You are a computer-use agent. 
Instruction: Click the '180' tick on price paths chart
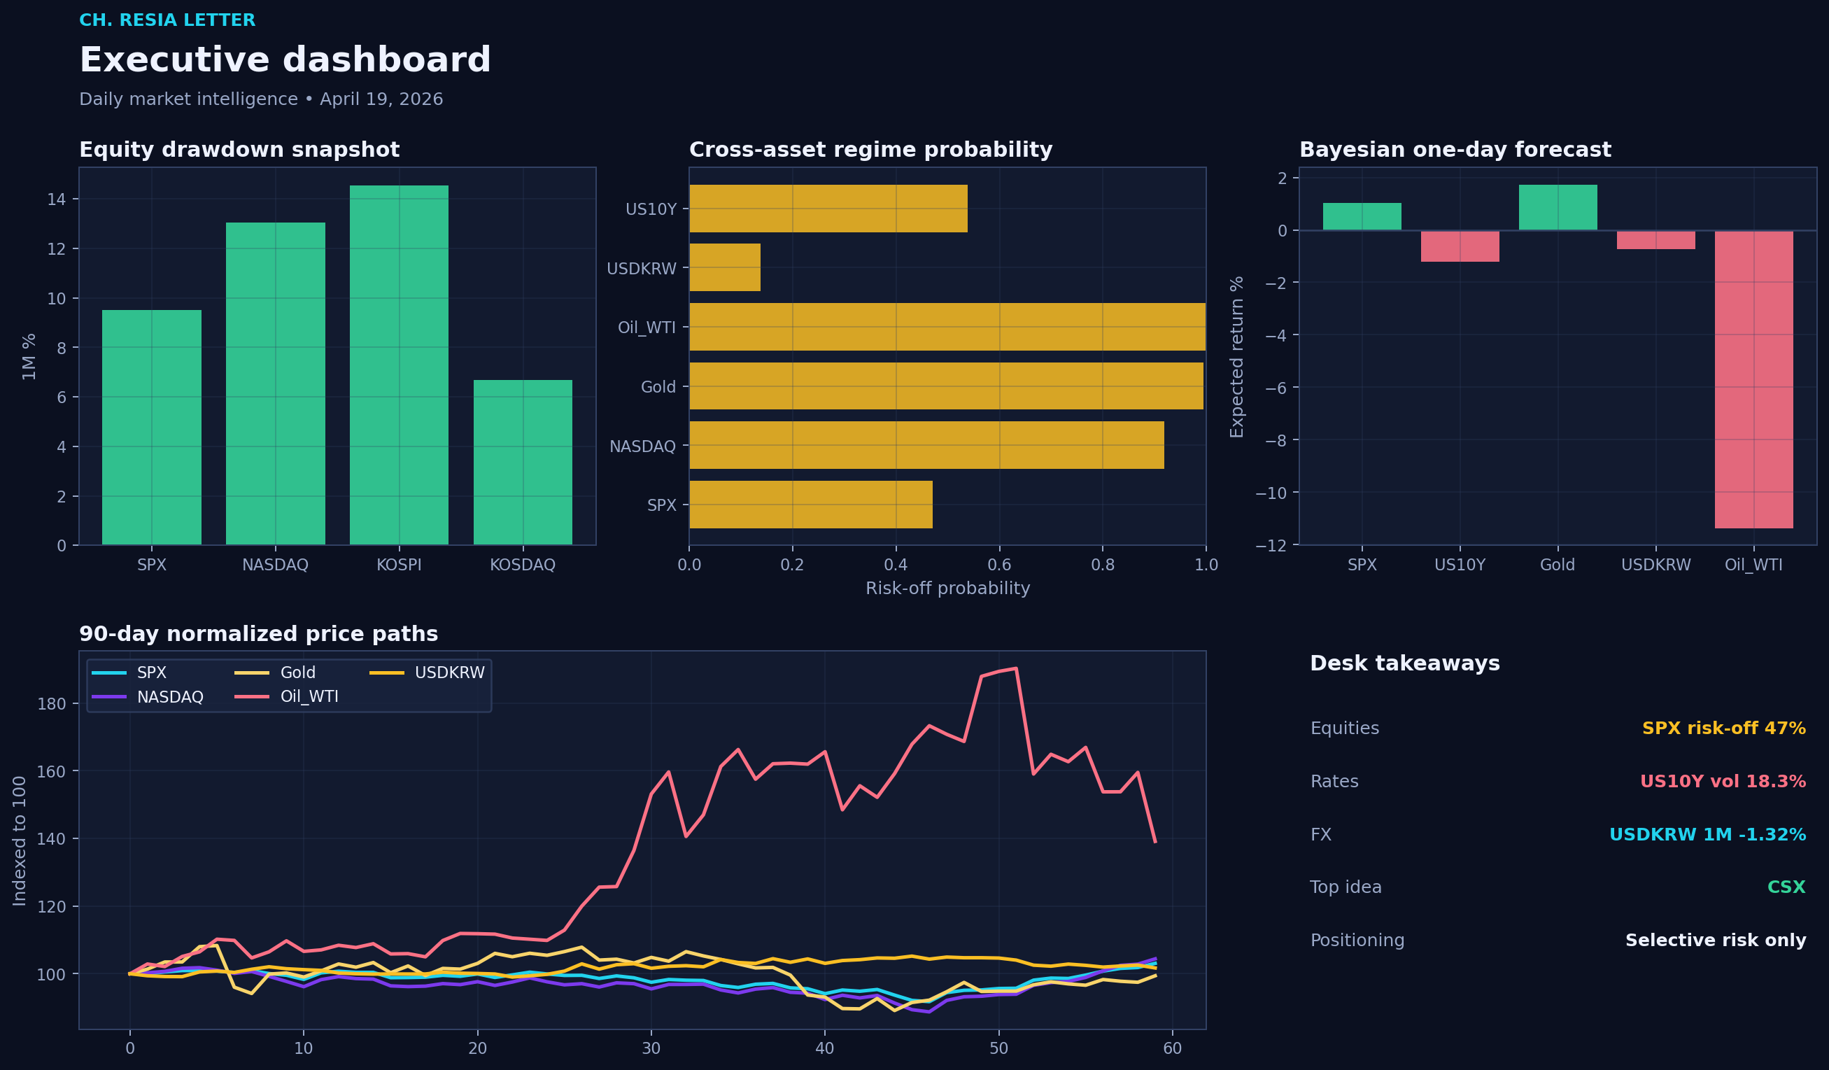click(x=52, y=704)
